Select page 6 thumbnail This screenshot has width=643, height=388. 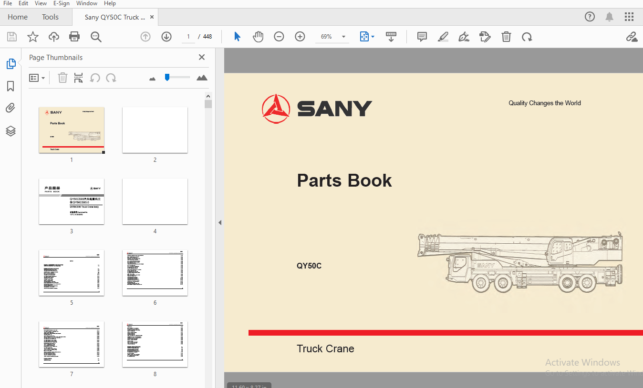click(155, 273)
